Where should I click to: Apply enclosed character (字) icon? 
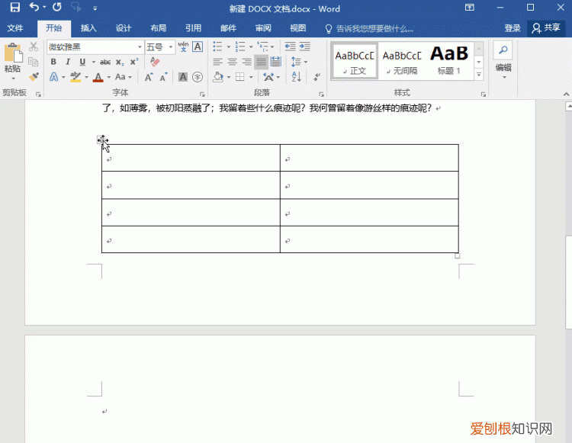click(198, 77)
